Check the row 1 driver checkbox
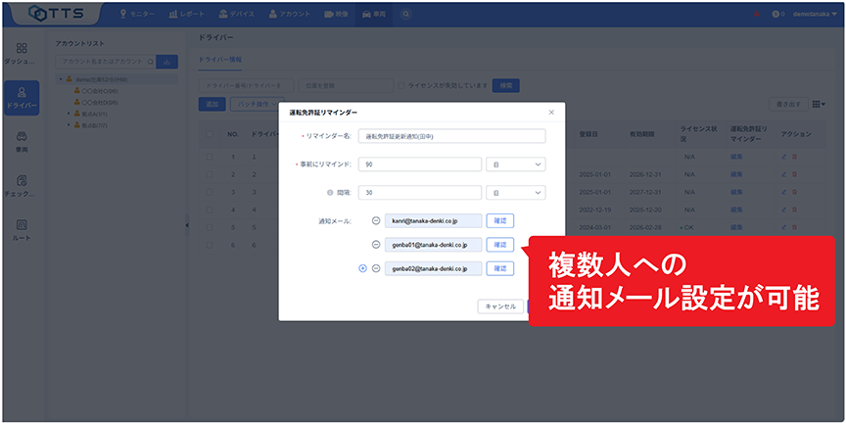 click(x=210, y=157)
